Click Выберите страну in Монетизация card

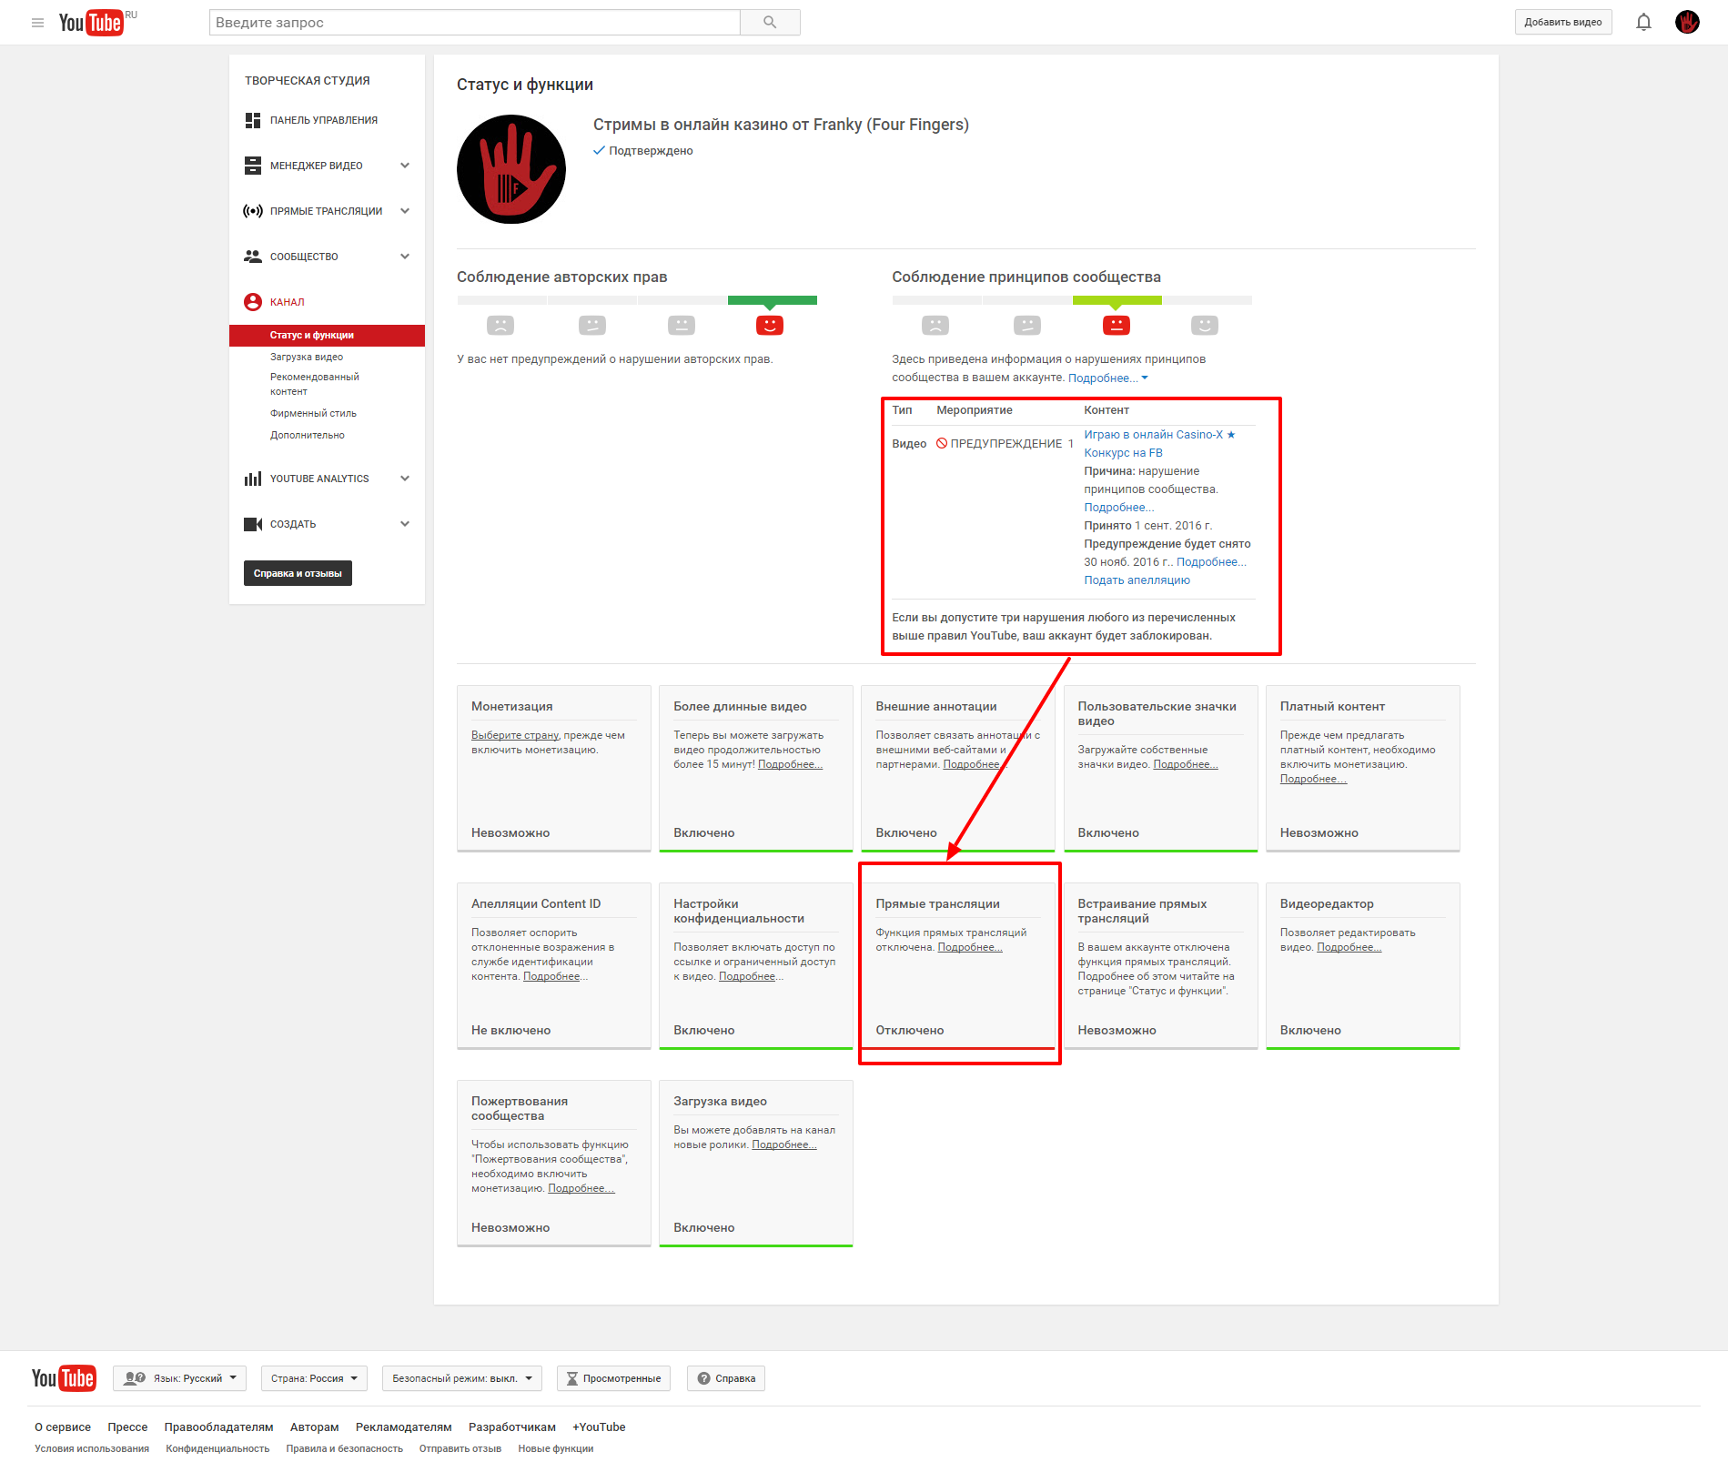(x=515, y=736)
